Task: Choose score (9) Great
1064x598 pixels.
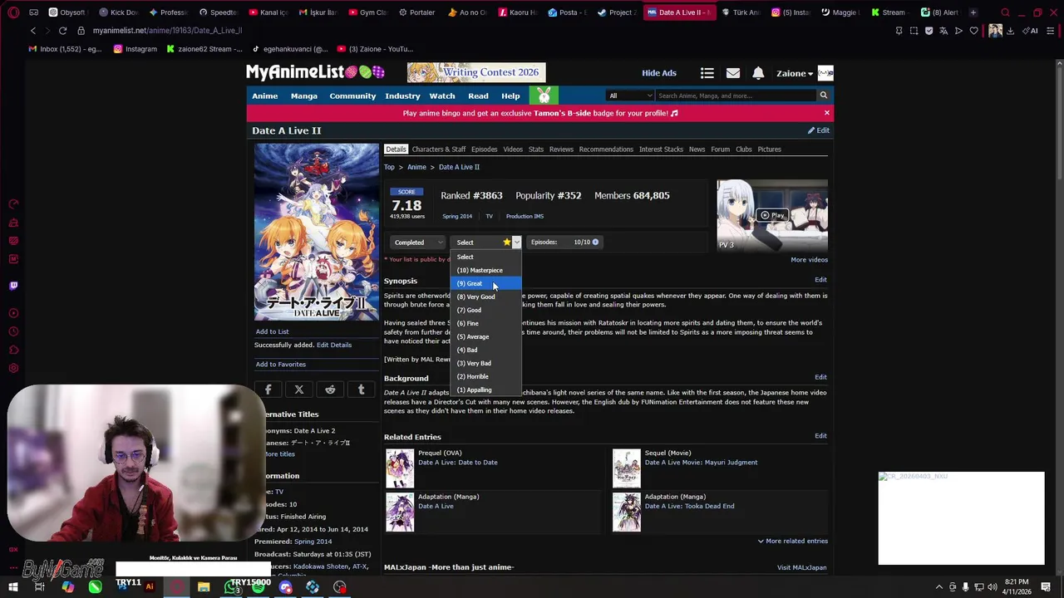Action: 486,283
